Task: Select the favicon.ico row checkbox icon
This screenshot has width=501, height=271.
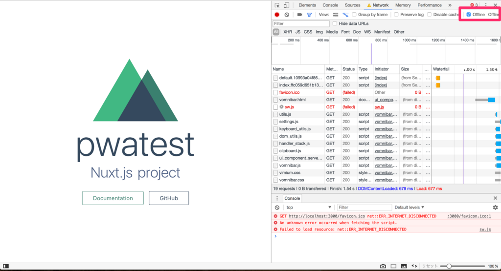Action: pyautogui.click(x=275, y=92)
